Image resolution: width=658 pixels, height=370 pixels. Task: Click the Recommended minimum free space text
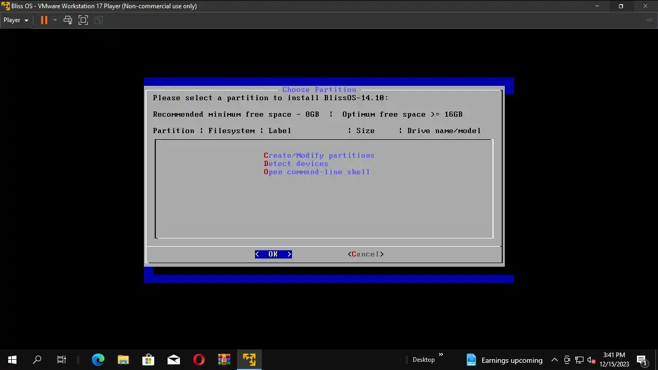coord(236,114)
